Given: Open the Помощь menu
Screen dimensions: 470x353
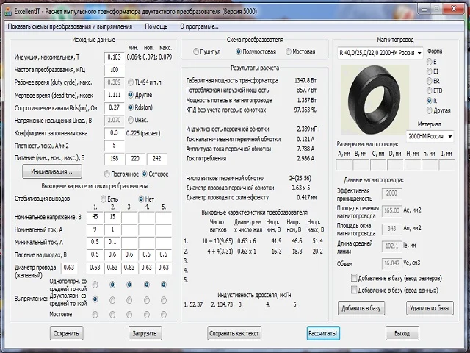Looking at the screenshot, I should click(156, 26).
